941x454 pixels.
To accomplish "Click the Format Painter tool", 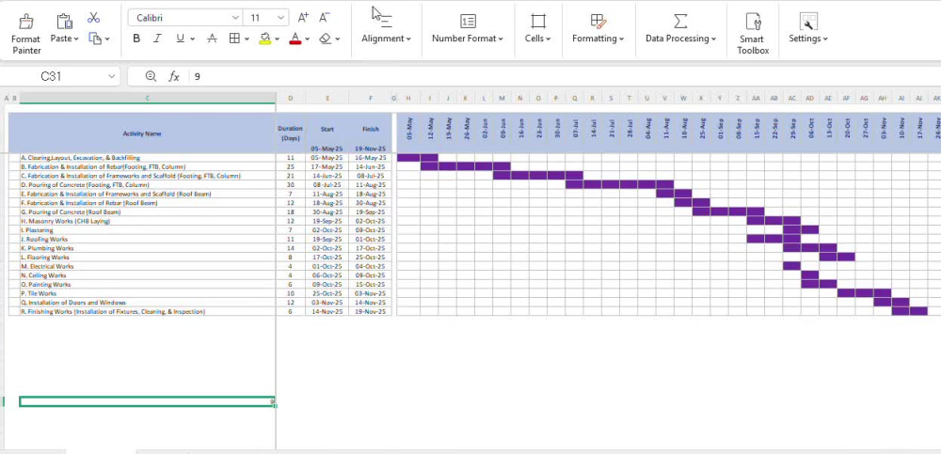I will (26, 34).
